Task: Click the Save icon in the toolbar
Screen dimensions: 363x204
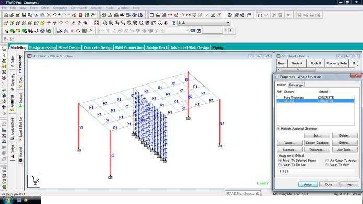Action: click(x=24, y=15)
